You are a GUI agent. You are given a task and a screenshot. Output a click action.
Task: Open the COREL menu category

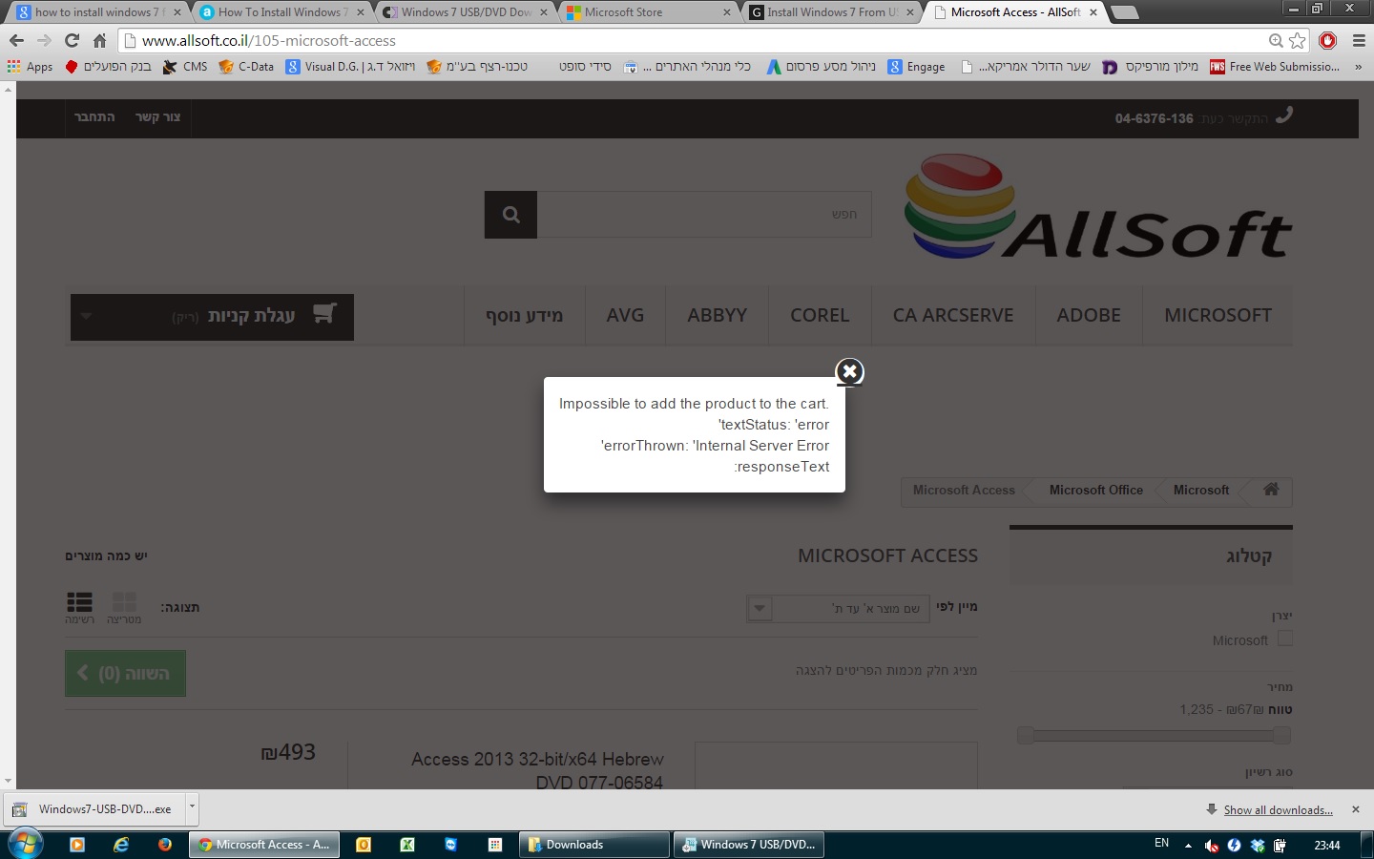tap(820, 315)
